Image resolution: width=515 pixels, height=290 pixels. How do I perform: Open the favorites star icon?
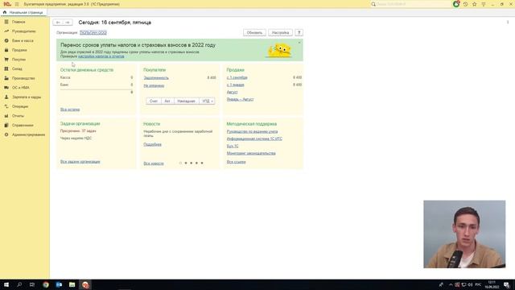tap(474, 4)
